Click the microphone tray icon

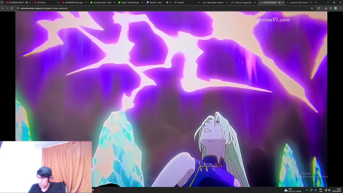[315, 190]
